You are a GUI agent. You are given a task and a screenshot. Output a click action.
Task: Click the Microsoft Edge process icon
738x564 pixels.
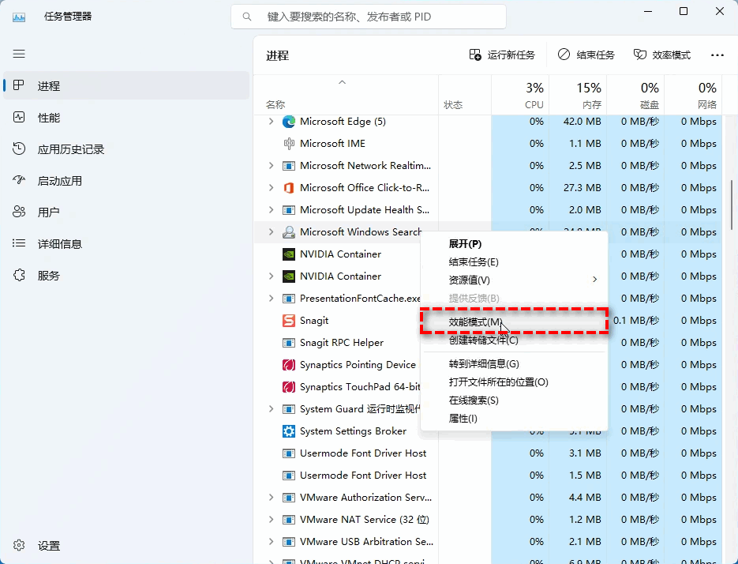(289, 122)
